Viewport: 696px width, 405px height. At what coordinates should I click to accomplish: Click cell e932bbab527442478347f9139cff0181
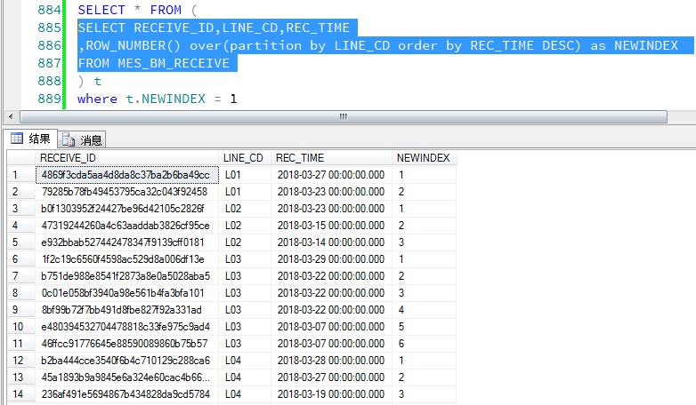(x=127, y=242)
